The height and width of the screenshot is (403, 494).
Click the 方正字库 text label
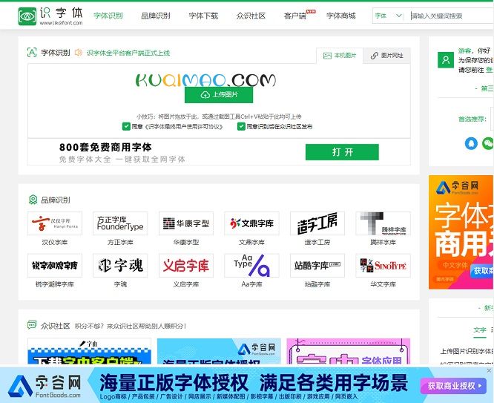click(120, 242)
